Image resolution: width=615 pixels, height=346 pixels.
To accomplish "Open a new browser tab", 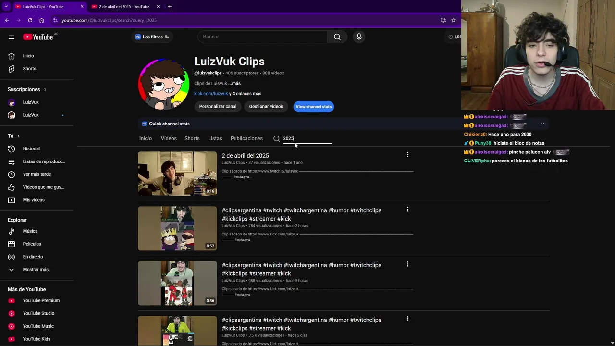I will click(x=170, y=7).
